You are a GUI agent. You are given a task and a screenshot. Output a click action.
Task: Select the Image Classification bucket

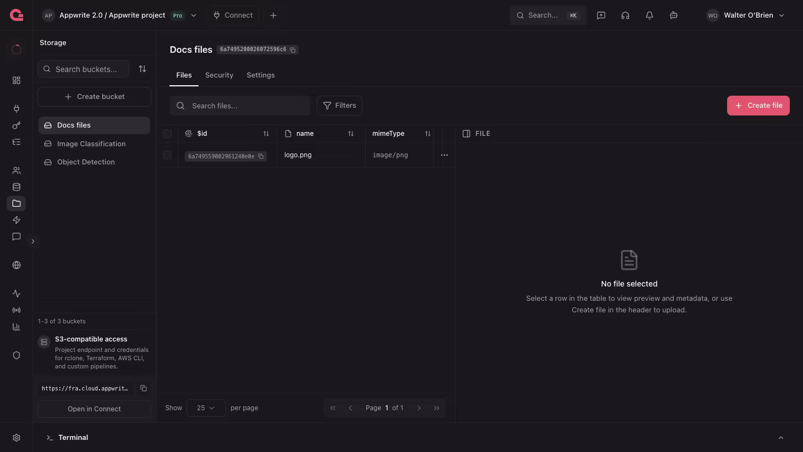click(94, 144)
